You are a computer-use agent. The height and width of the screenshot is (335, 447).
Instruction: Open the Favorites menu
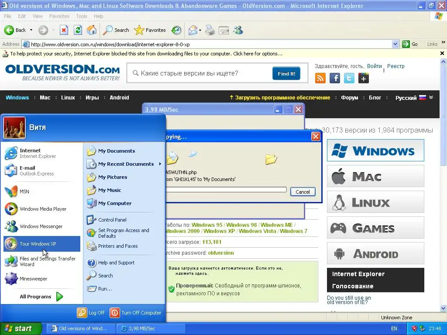[59, 16]
